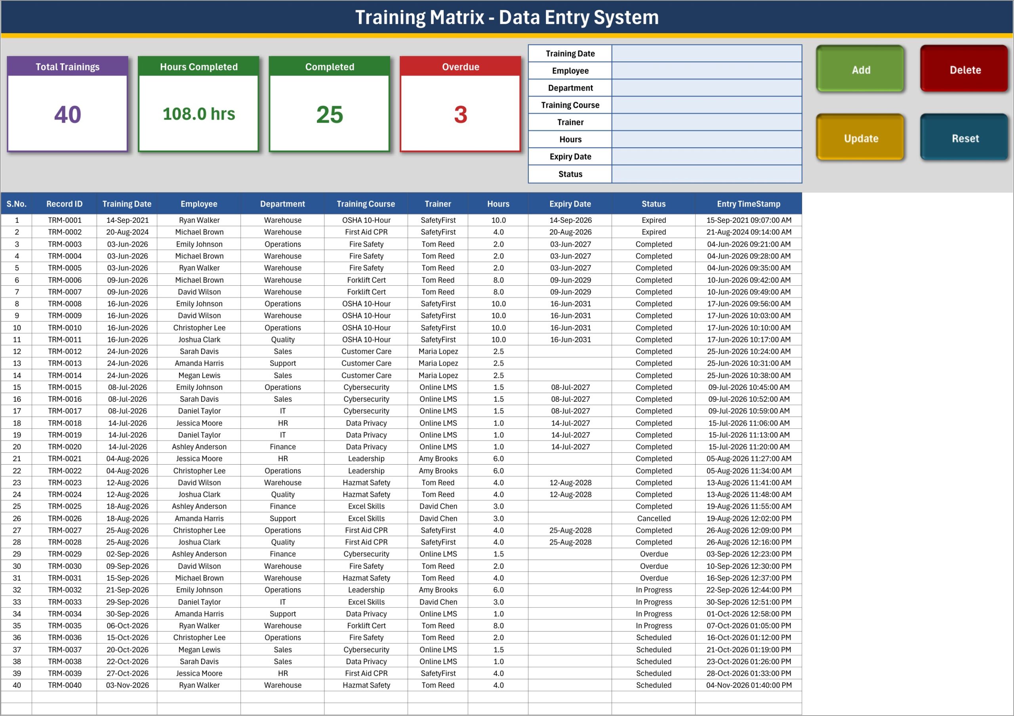Click training date 14-Sep-2021
The height and width of the screenshot is (716, 1014).
(127, 220)
